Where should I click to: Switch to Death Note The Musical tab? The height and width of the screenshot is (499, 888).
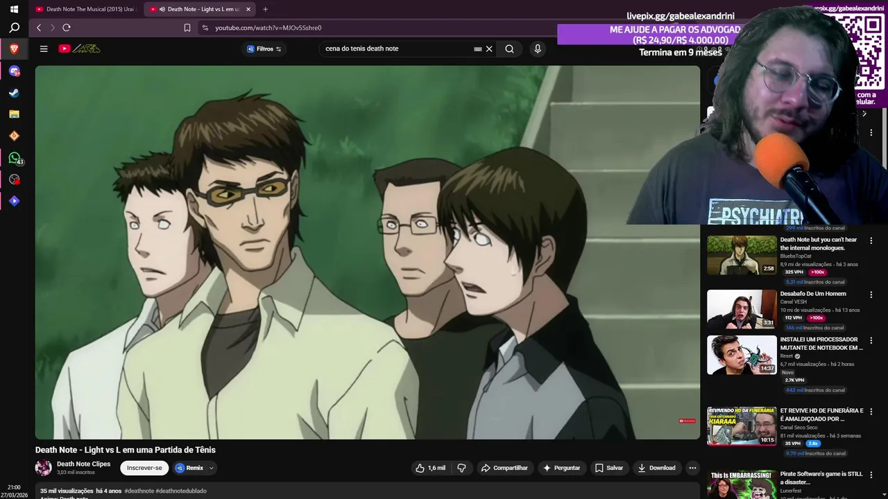pos(85,9)
